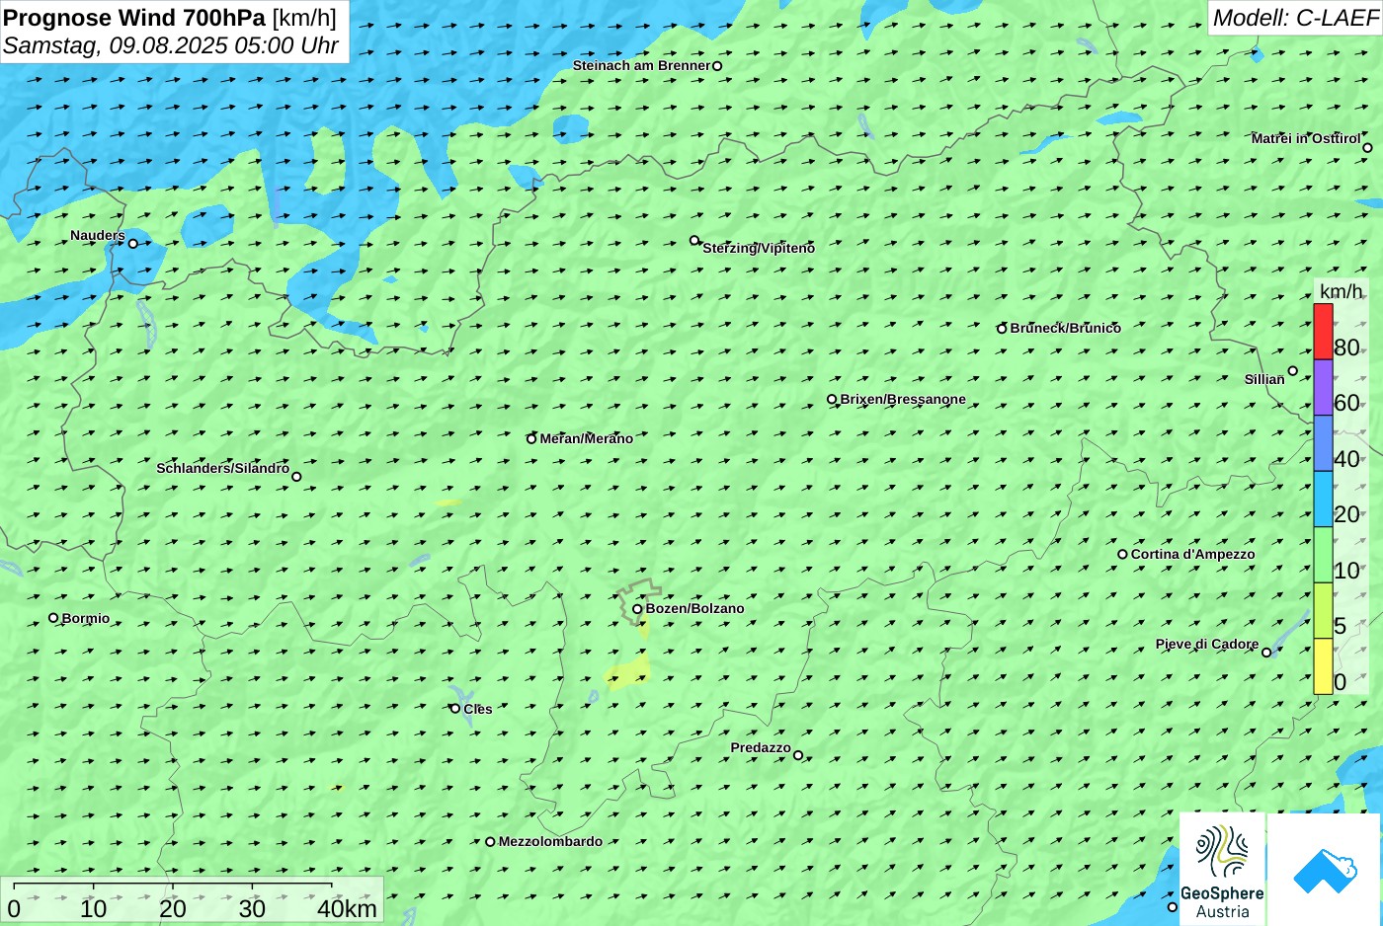The image size is (1383, 926).
Task: Click the Bozen/Bolzano location marker
Action: tap(637, 609)
